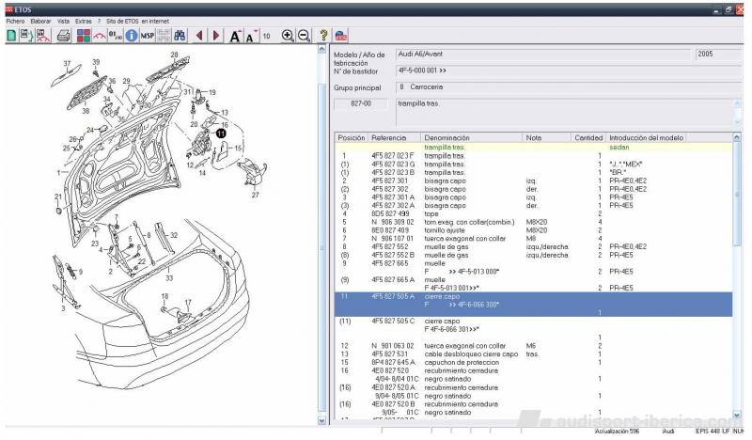Click the 827-00 subgroup code field
752x440 pixels.
tap(361, 103)
